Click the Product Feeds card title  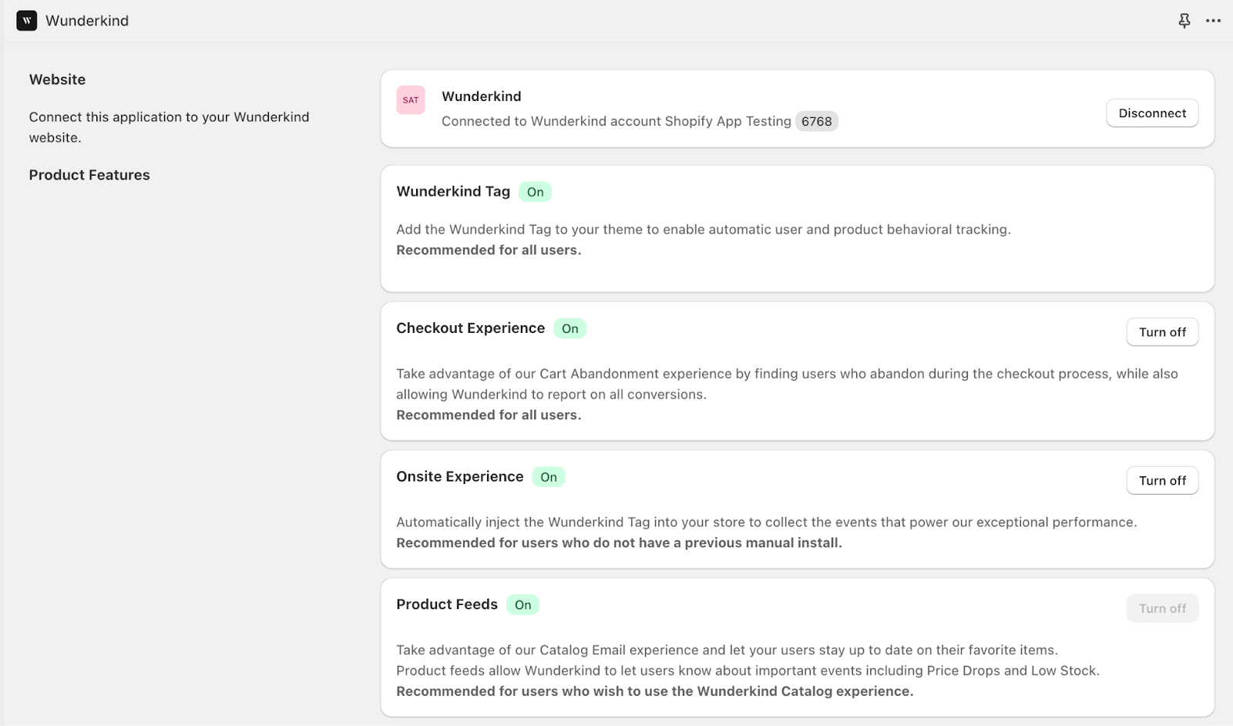tap(447, 604)
